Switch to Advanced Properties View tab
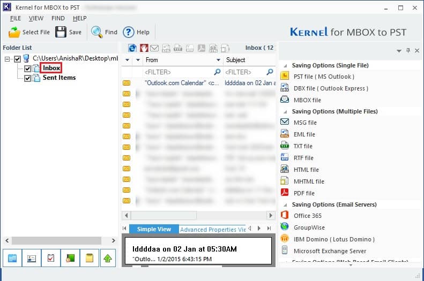Viewport: 424px width, 281px height. (x=213, y=230)
